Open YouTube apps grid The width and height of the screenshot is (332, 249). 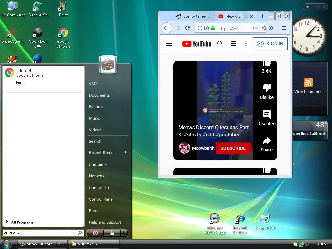233,44
